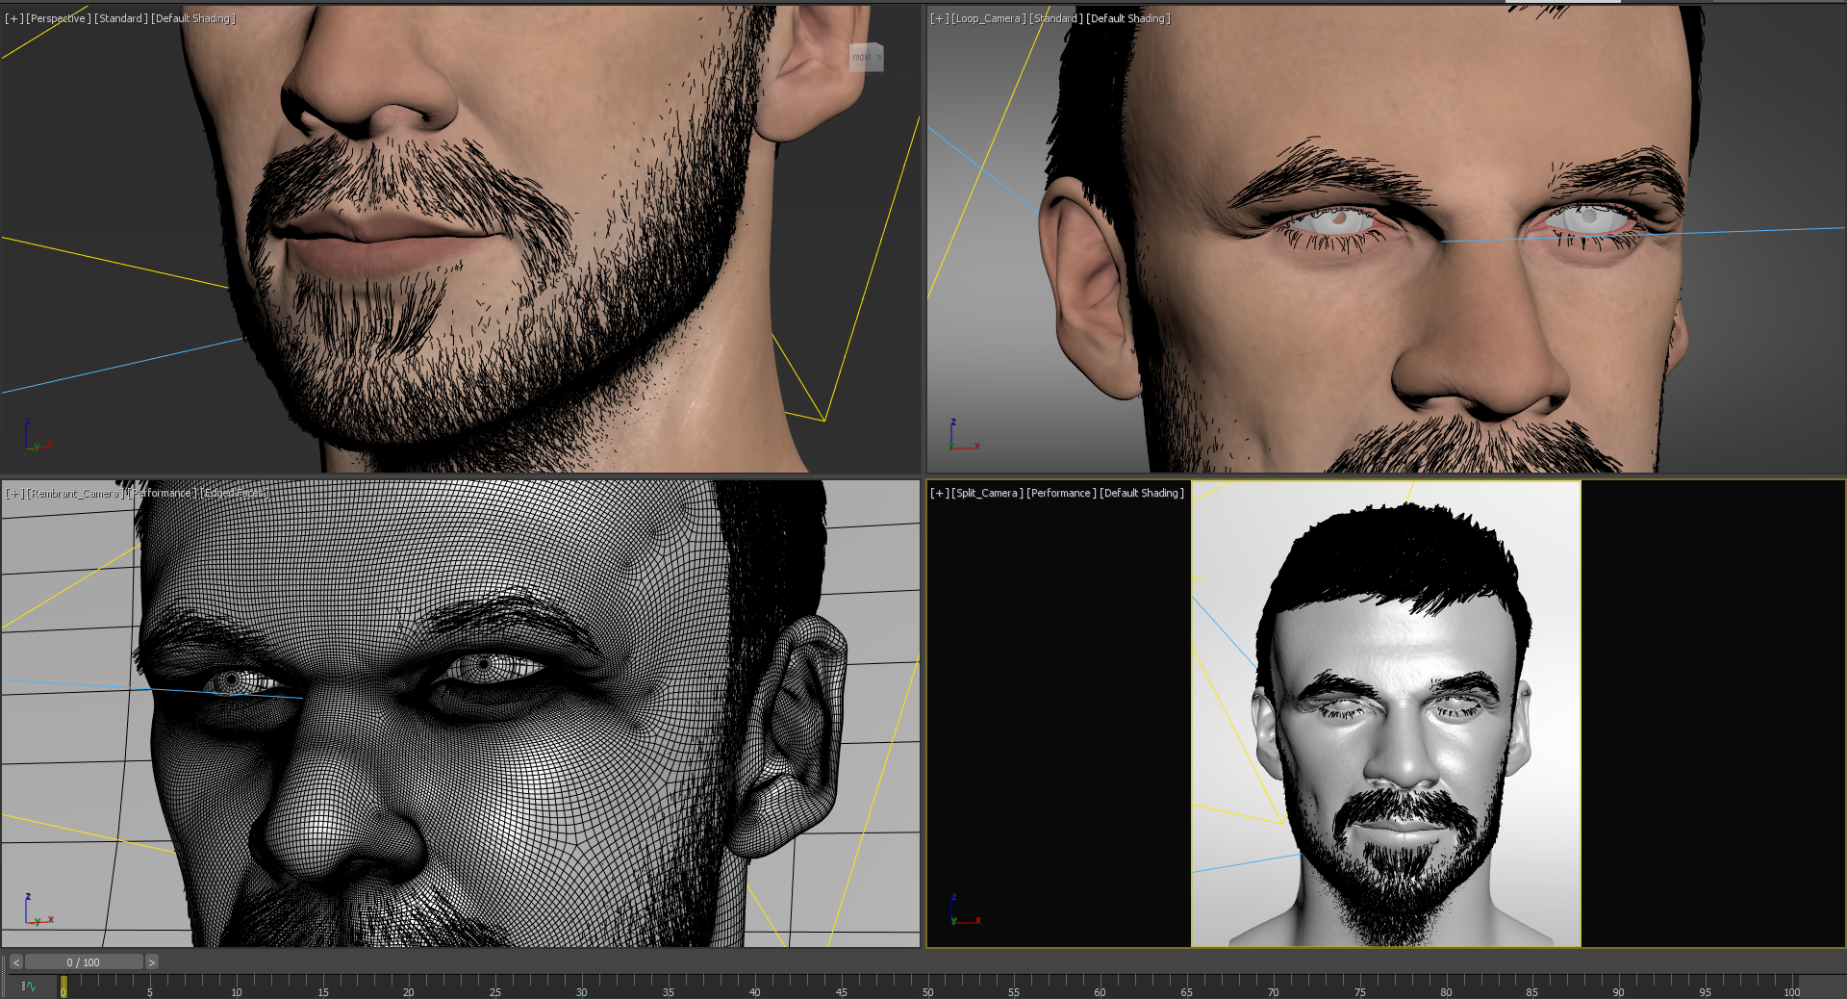
Task: Open the [Loop_Camera] view menu
Action: coord(988,18)
